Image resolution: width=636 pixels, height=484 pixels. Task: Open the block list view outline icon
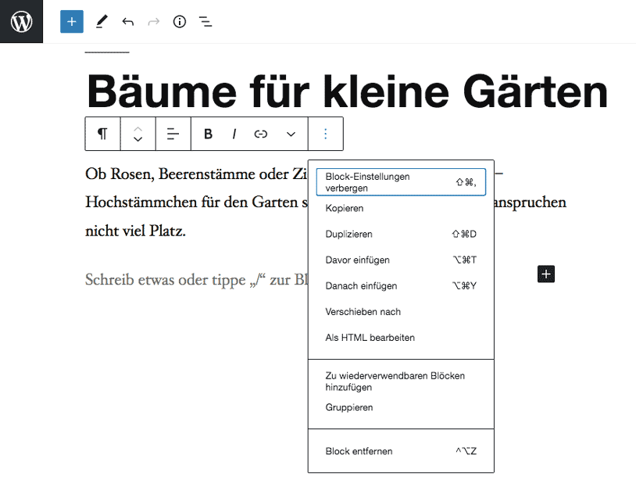tap(205, 22)
